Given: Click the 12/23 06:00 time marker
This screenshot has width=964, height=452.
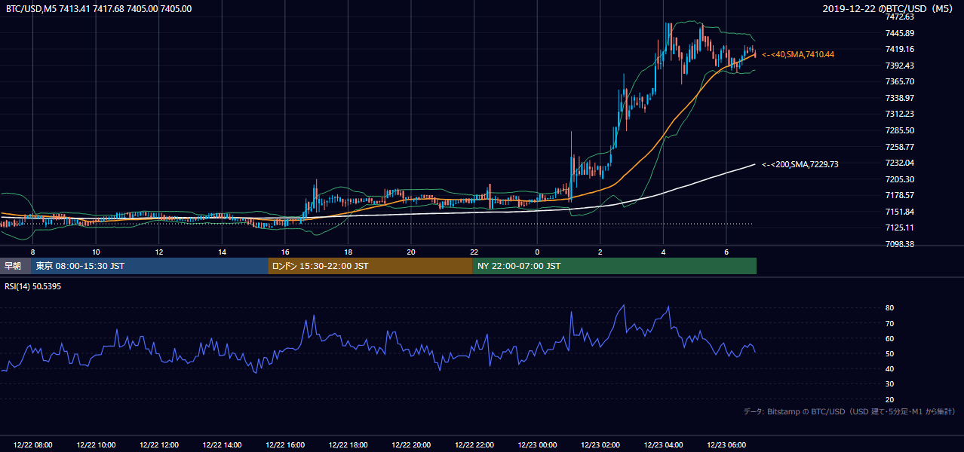Looking at the screenshot, I should pos(726,445).
